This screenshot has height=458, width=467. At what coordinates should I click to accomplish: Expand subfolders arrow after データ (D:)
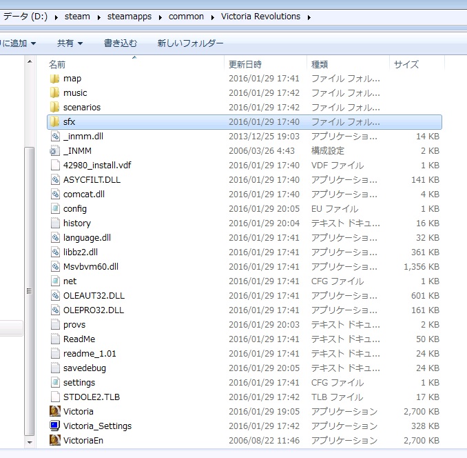(56, 17)
